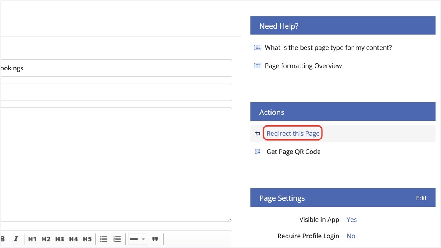Screen dimensions: 441x248
Task: Apply H2 heading style
Action: pos(46,239)
